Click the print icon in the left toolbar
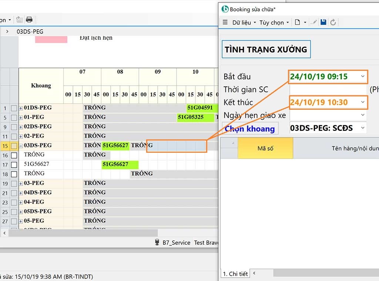Viewport: 379px width, 281px height. pos(29,20)
